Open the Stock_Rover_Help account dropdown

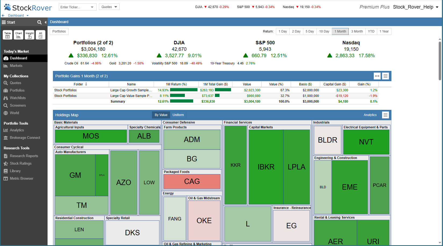point(437,7)
